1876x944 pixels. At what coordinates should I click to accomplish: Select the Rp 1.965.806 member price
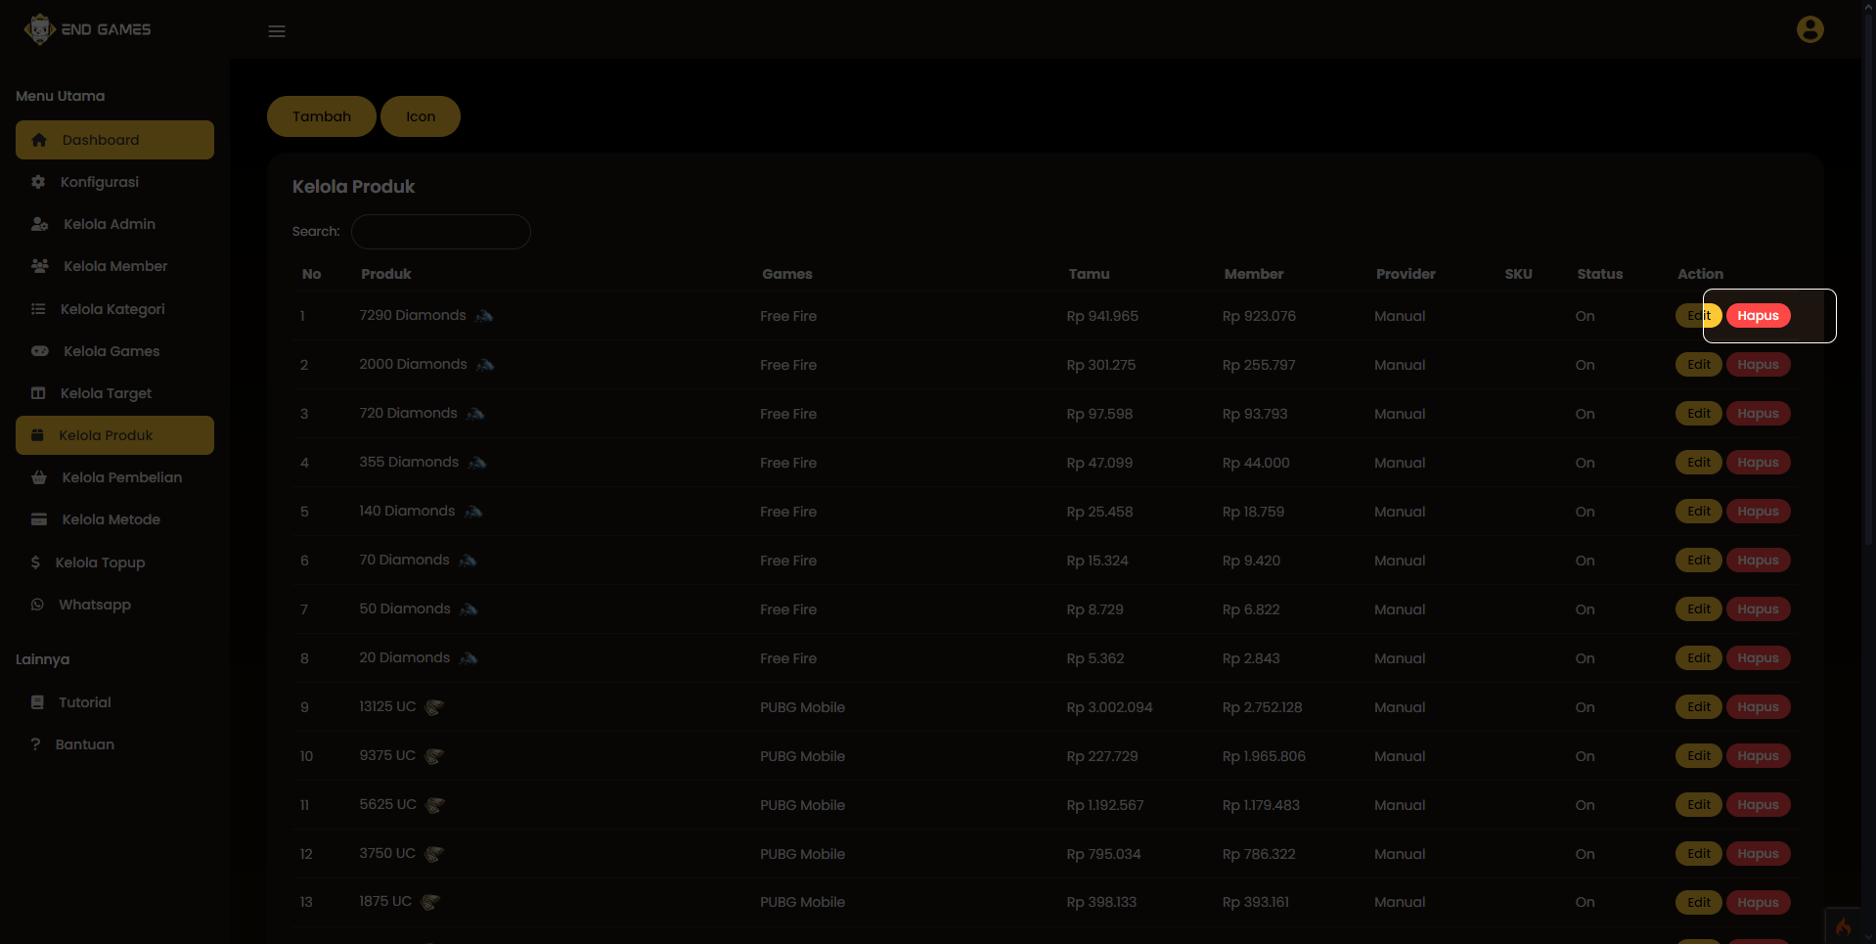click(1264, 756)
